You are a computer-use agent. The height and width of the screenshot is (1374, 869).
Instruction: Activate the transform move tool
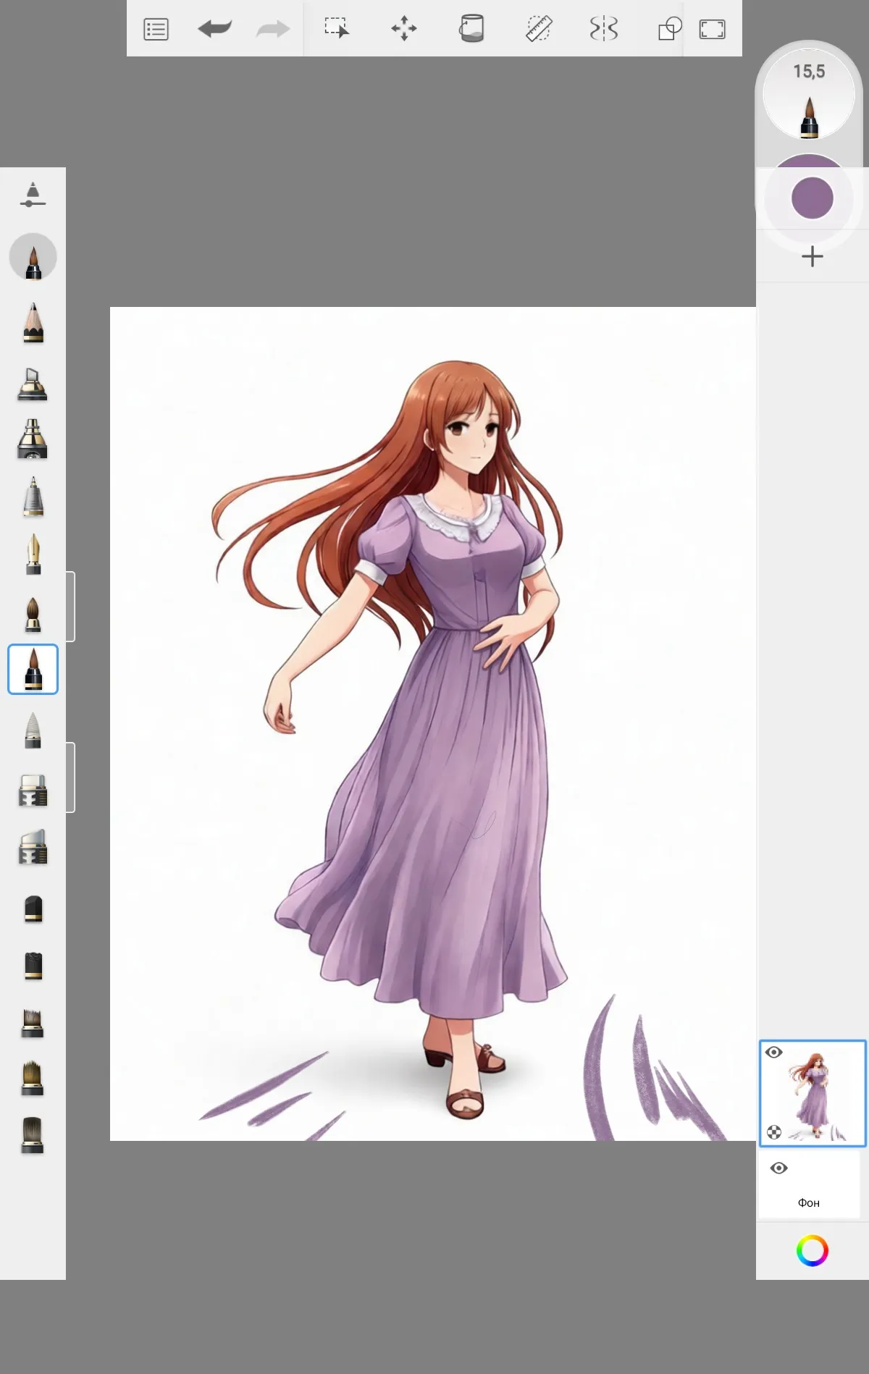click(403, 29)
